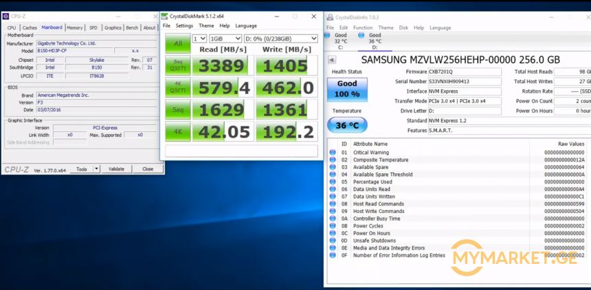This screenshot has height=290, width=591.
Task: Open drive selection dropdown D: 0% (0/238GiB)
Action: 281,38
